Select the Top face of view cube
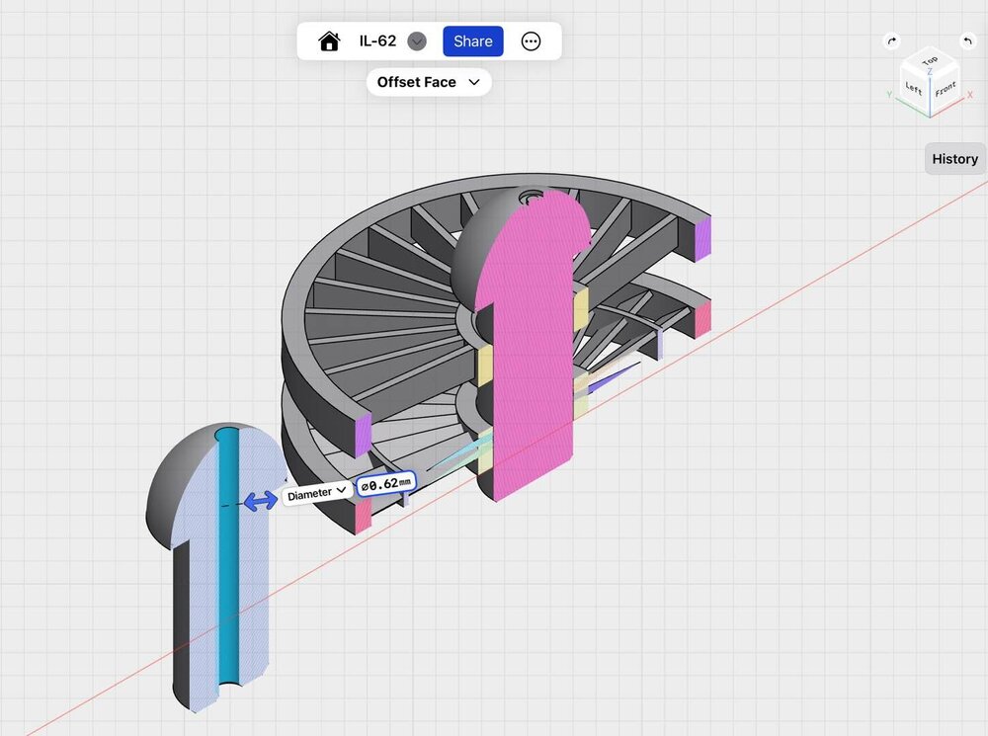The image size is (988, 736). click(x=930, y=62)
